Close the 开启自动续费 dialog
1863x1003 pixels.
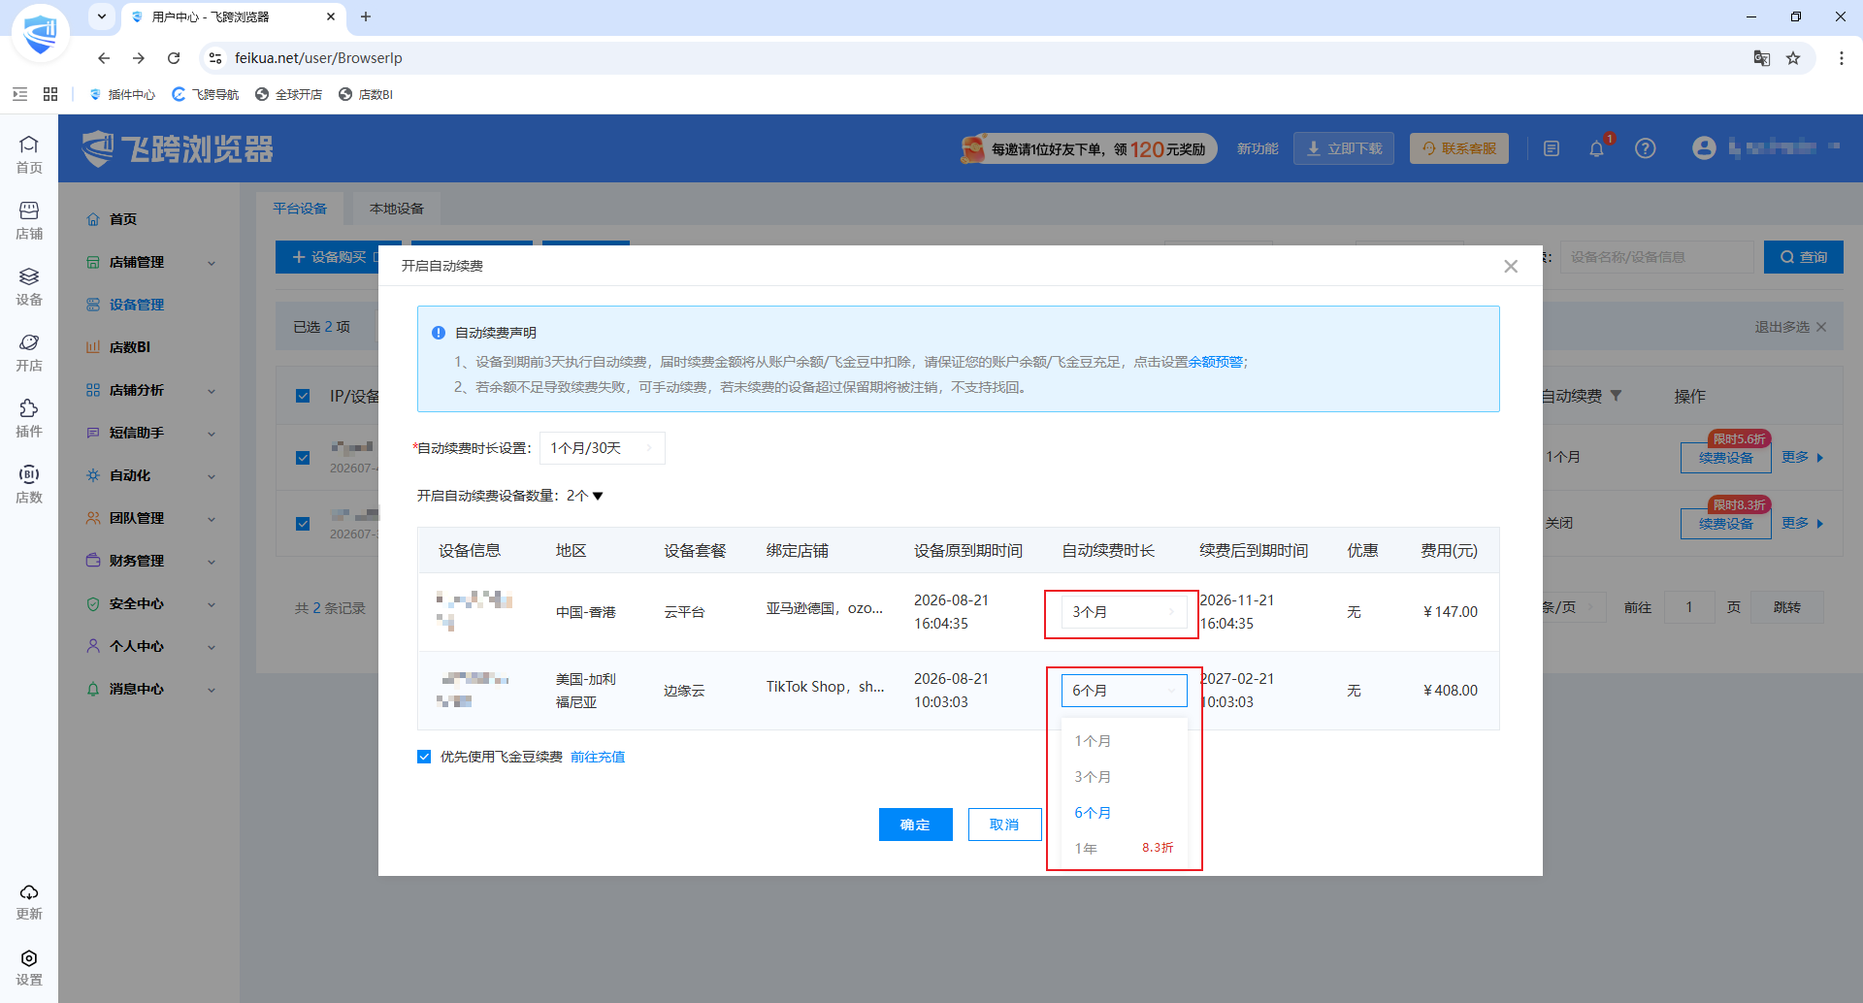pos(1511,266)
